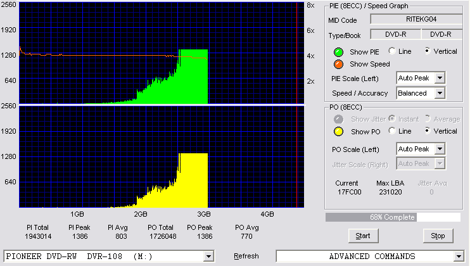Click the PI Total value 1943014
This screenshot has height=266, width=470.
(38, 236)
